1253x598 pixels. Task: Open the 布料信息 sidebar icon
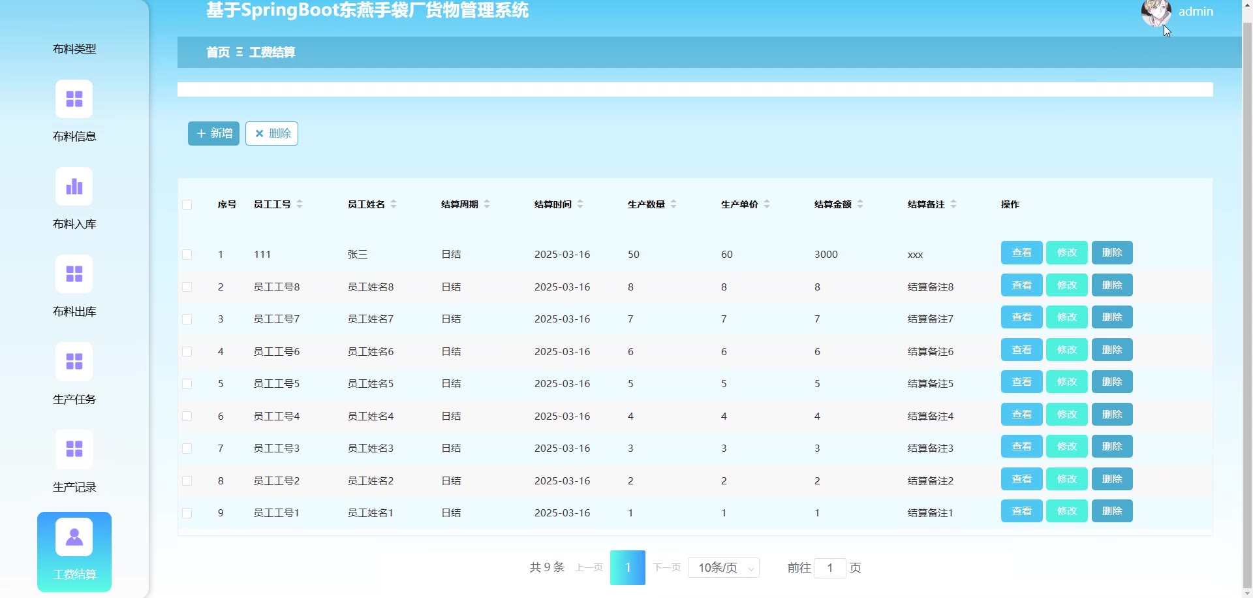pyautogui.click(x=74, y=99)
